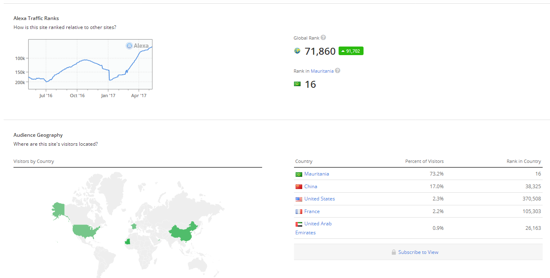
Task: Open the China country link
Action: (x=311, y=187)
